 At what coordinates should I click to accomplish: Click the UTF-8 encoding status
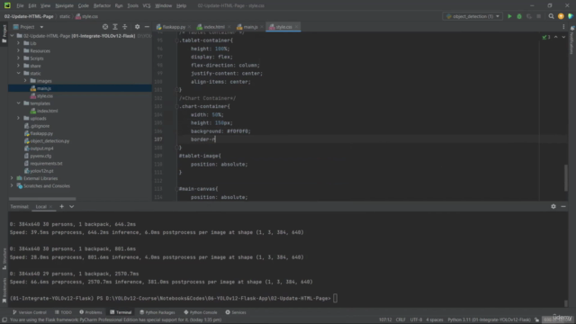pyautogui.click(x=416, y=319)
